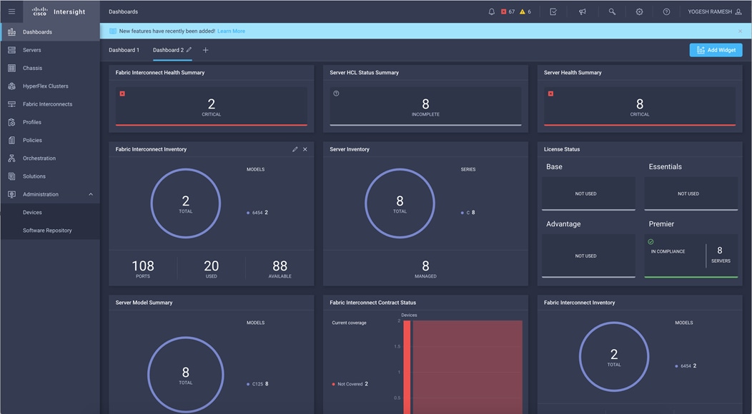Click the '8 MANAGED' servers value
752x414 pixels.
point(425,268)
